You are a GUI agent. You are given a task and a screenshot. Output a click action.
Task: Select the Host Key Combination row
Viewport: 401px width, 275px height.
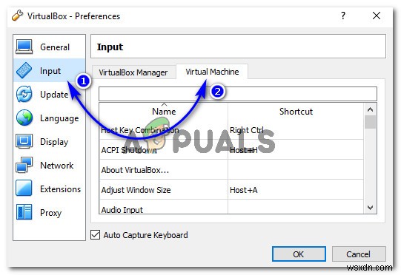point(231,130)
